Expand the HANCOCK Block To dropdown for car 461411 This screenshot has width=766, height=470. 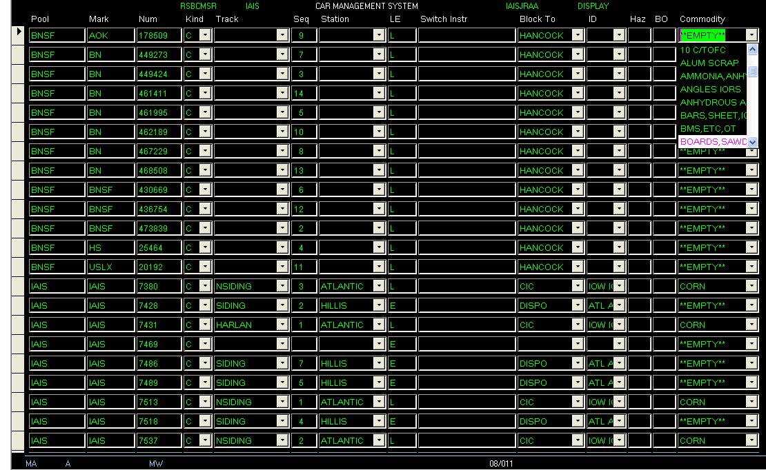(x=578, y=93)
